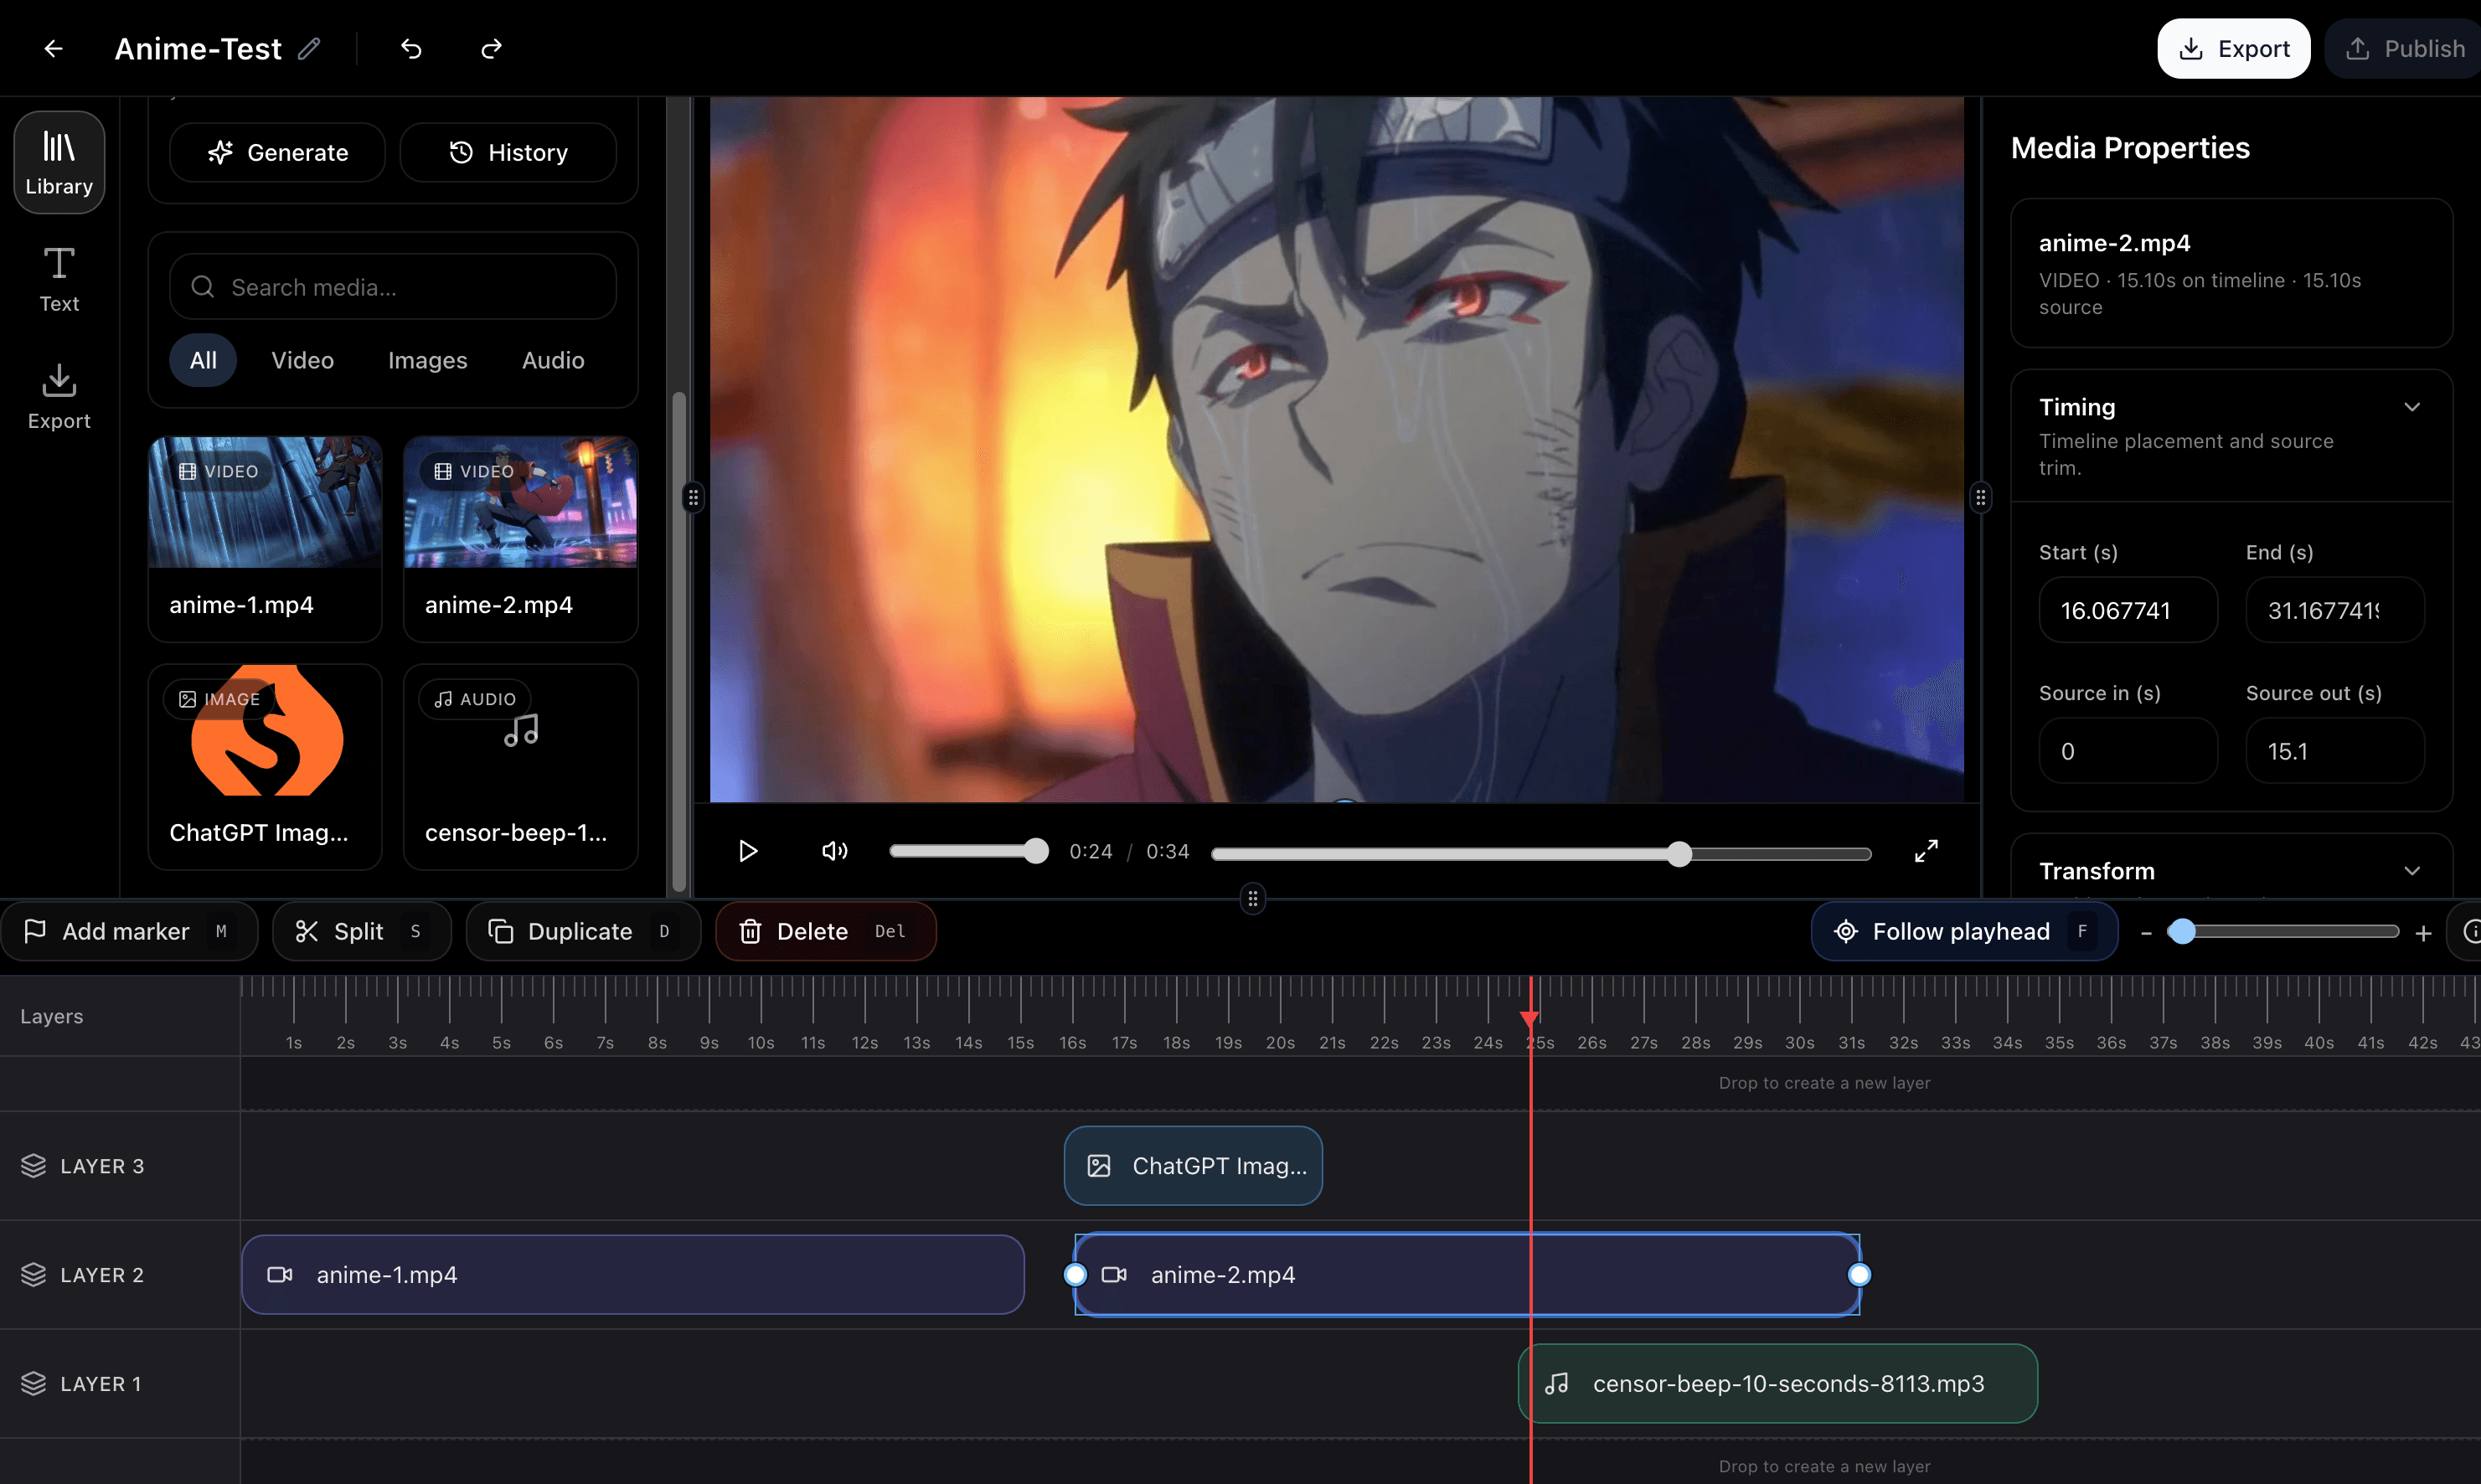This screenshot has height=1484, width=2481.
Task: Collapse the Timing section
Action: 2413,406
